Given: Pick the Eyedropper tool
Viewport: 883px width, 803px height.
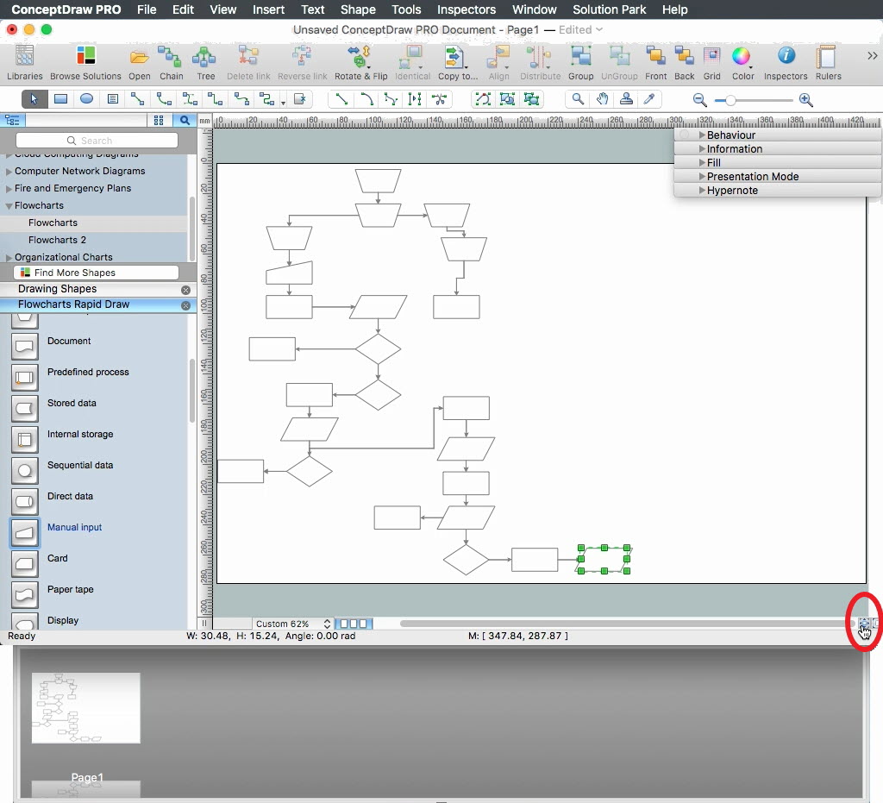Looking at the screenshot, I should click(650, 99).
